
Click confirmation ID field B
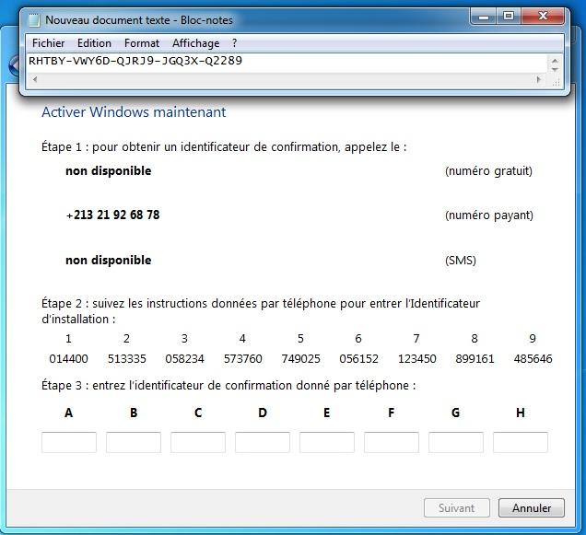[134, 442]
